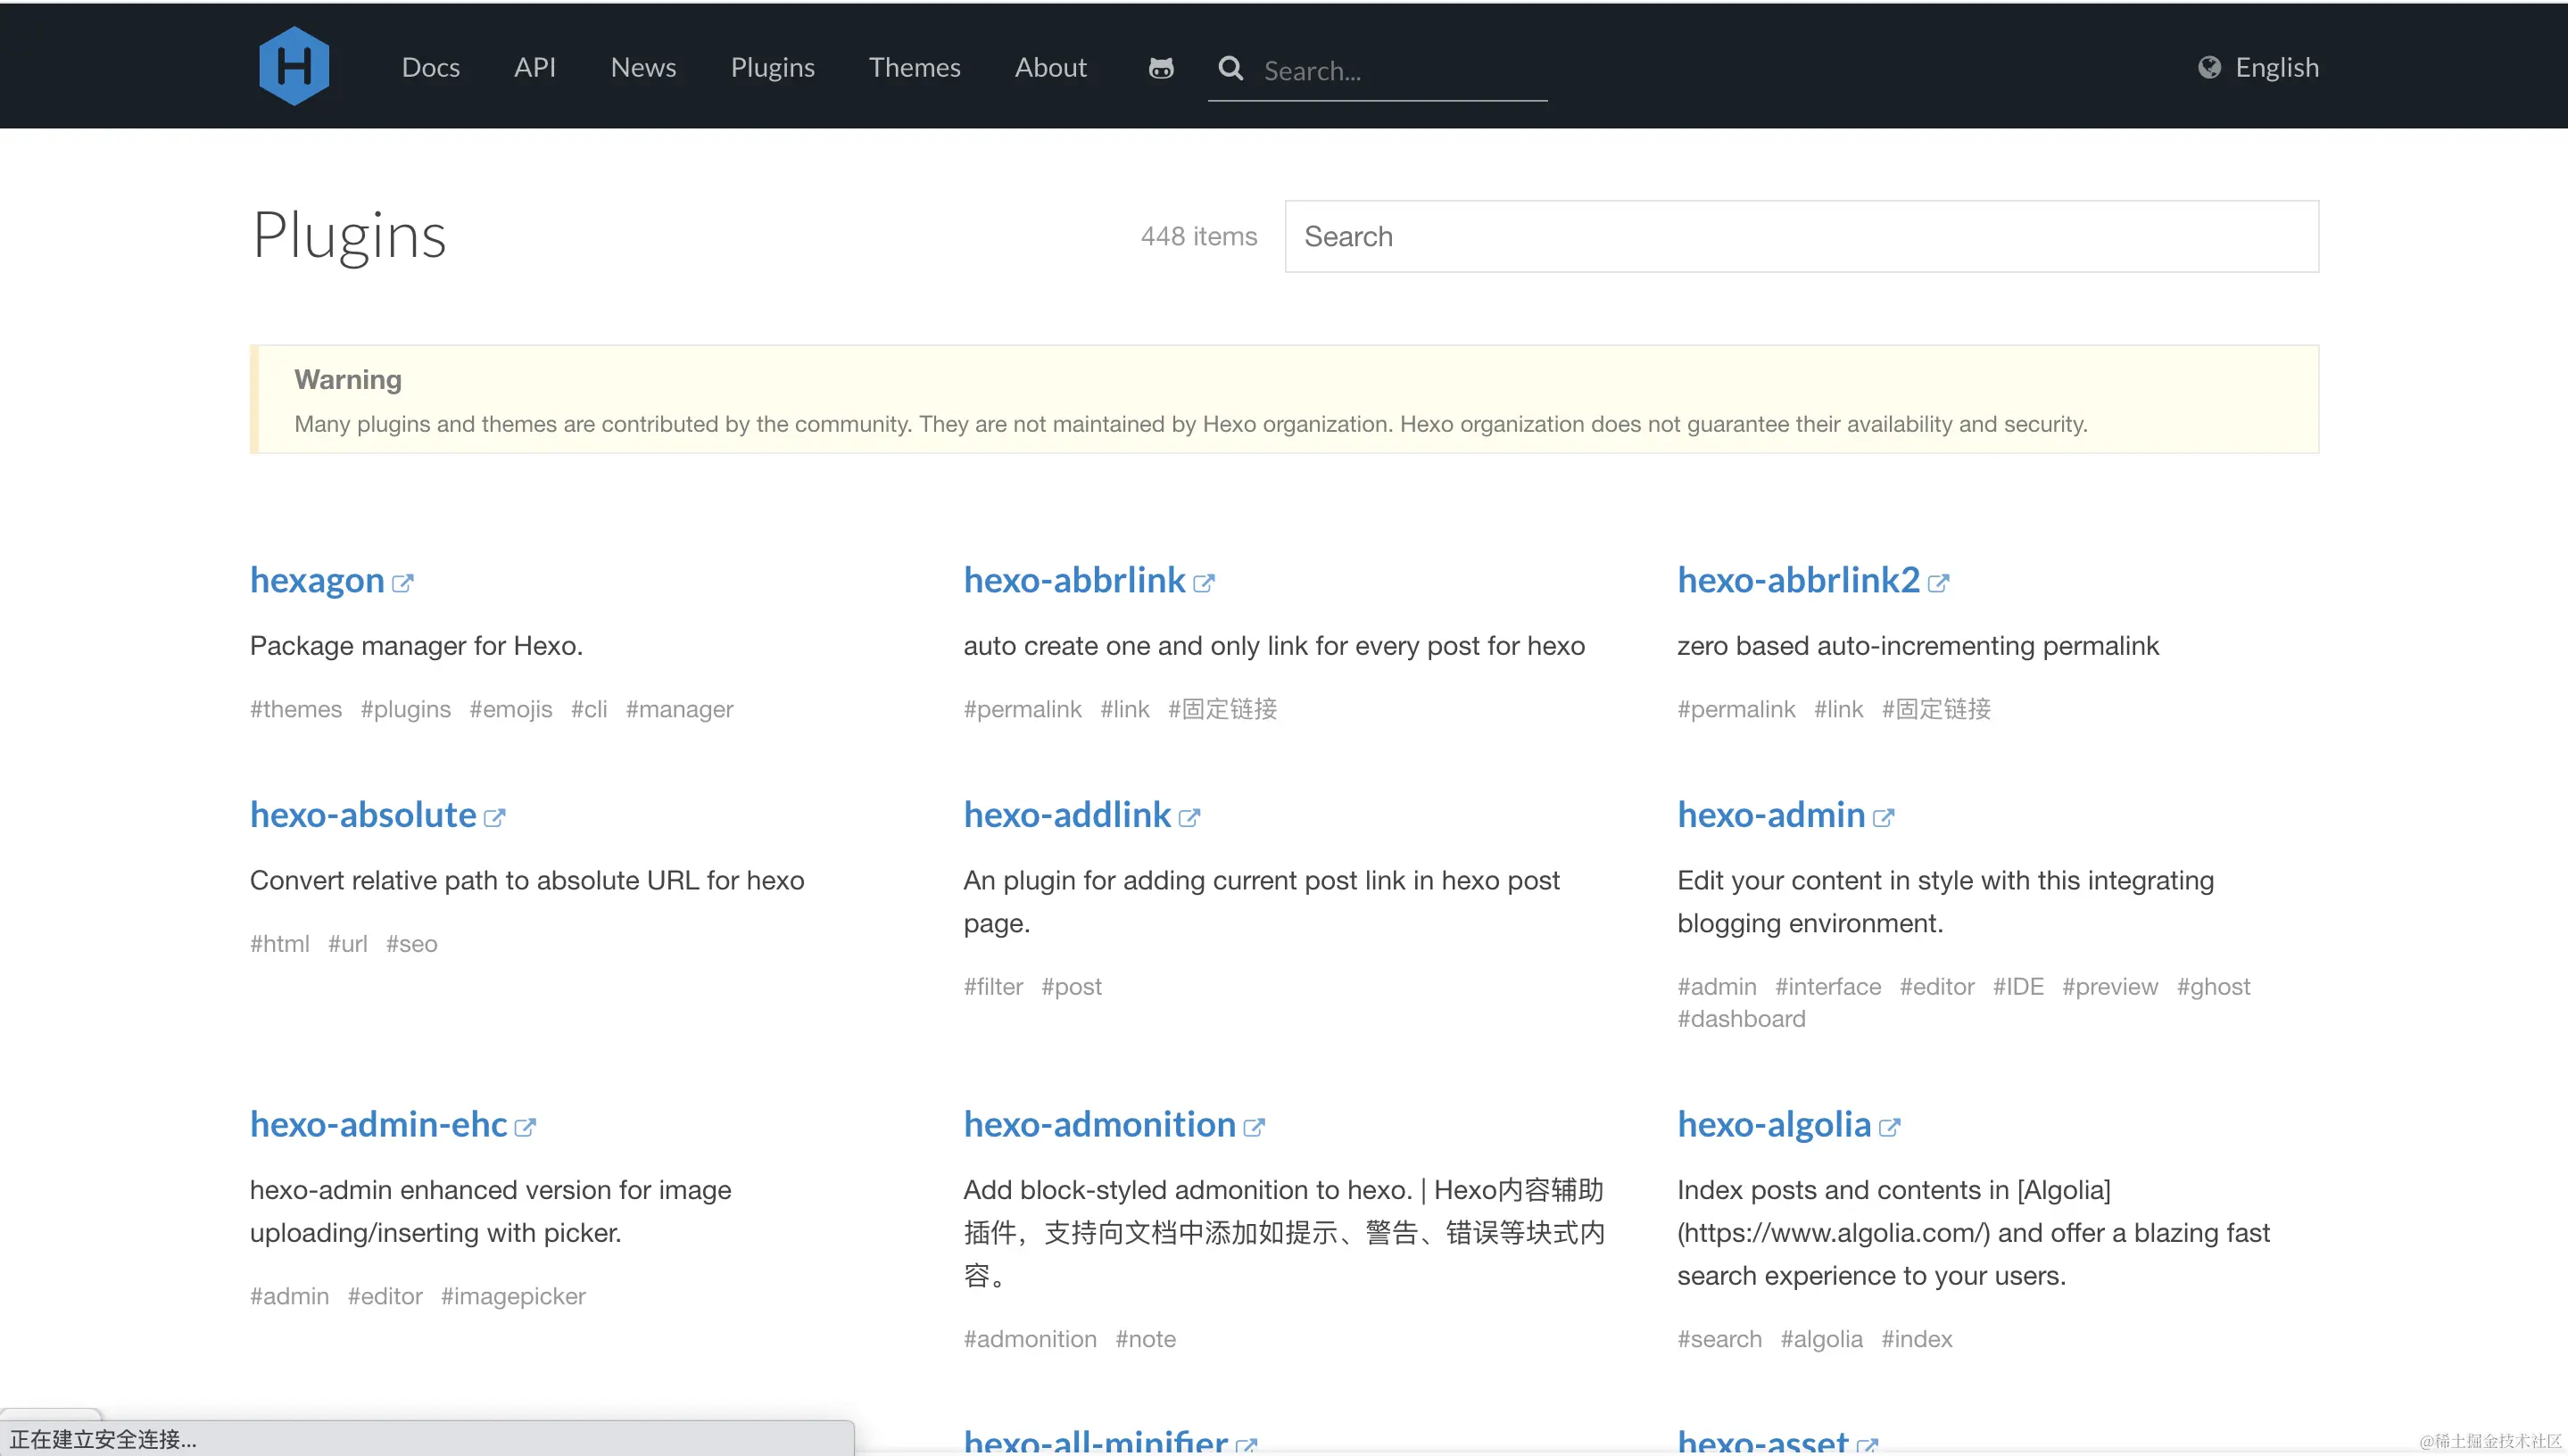The image size is (2568, 1456).
Task: Open the Themes page
Action: (x=914, y=67)
